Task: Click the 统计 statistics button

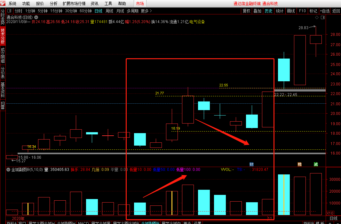Action: pos(280,11)
